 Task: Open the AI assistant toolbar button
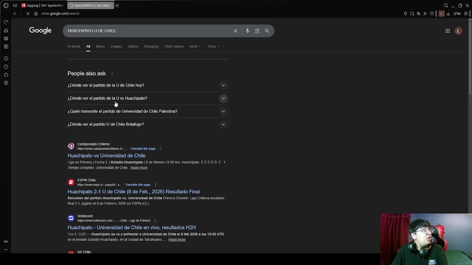point(457,14)
